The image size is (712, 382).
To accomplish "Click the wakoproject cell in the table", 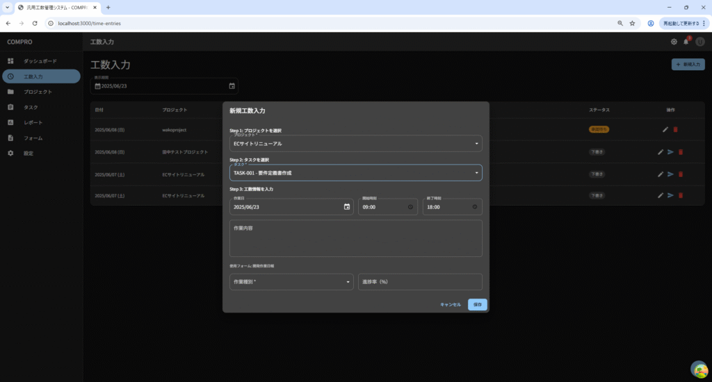I will coord(175,130).
